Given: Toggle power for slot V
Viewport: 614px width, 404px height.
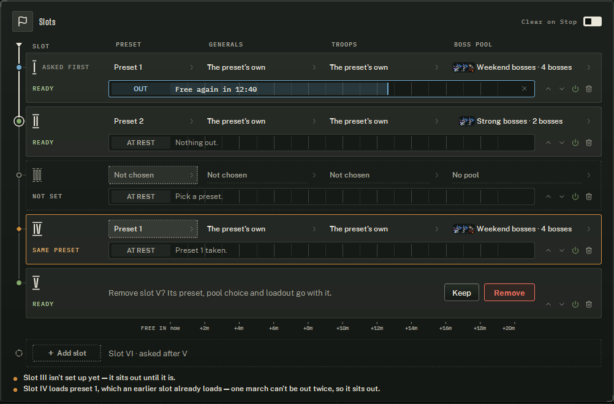Looking at the screenshot, I should coord(575,304).
